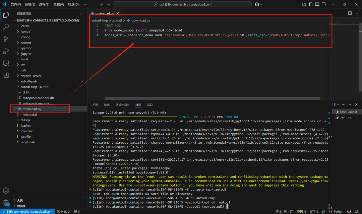
Task: Change UTF-8 file encoding
Action: [x=314, y=211]
